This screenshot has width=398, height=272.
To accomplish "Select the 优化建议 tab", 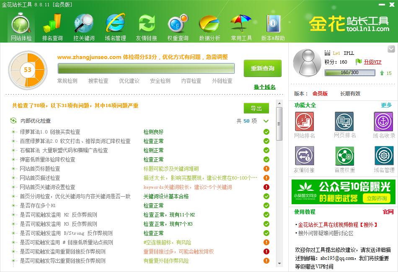I will (x=129, y=81).
